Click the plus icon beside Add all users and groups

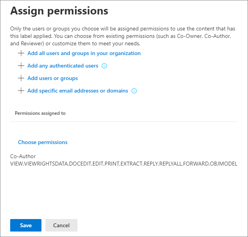click(x=21, y=53)
